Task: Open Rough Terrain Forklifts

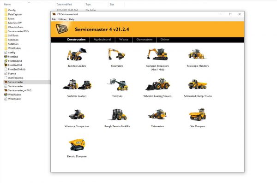Action: 117,118
